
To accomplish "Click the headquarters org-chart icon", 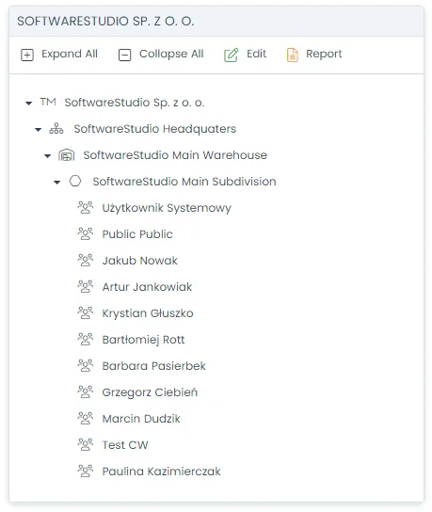I will 56,129.
